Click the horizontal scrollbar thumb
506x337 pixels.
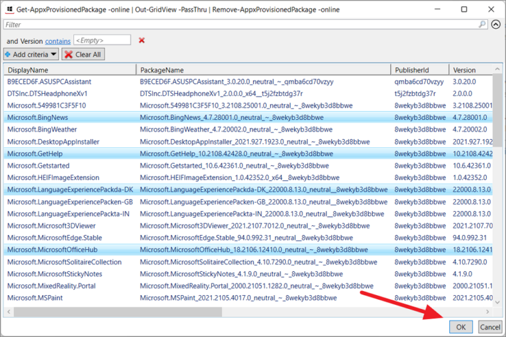(x=118, y=312)
